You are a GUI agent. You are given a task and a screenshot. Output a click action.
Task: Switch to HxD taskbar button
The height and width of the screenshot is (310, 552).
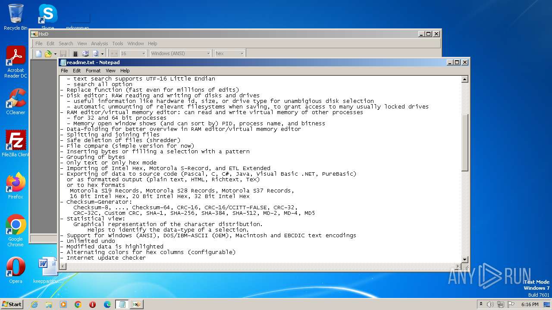tap(137, 304)
